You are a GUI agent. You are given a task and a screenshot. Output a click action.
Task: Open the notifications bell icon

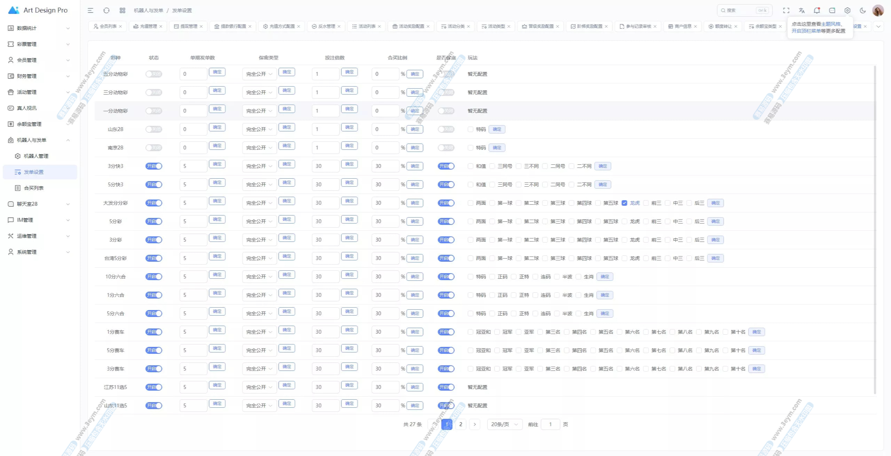[817, 10]
